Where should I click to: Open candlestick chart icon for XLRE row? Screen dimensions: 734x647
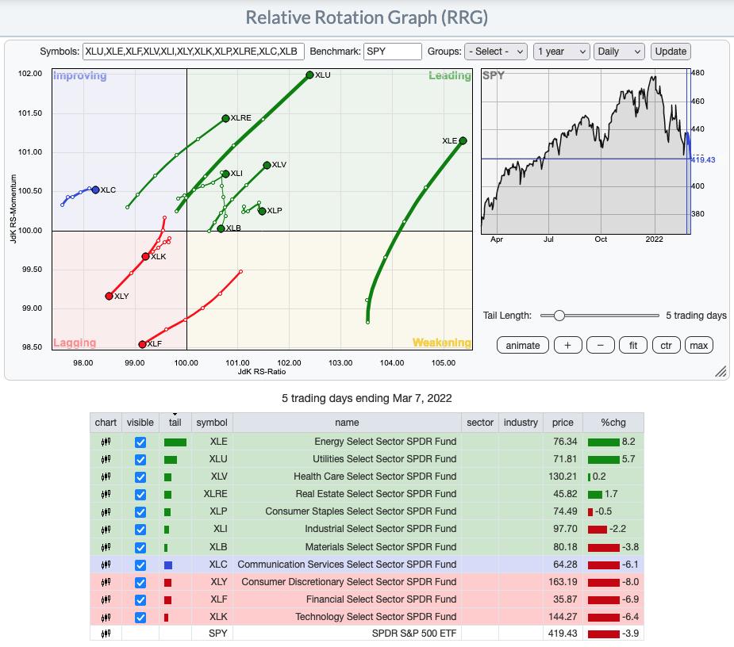pyautogui.click(x=106, y=494)
